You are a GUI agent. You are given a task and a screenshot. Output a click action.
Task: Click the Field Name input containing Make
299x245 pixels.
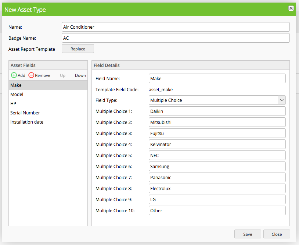point(217,78)
